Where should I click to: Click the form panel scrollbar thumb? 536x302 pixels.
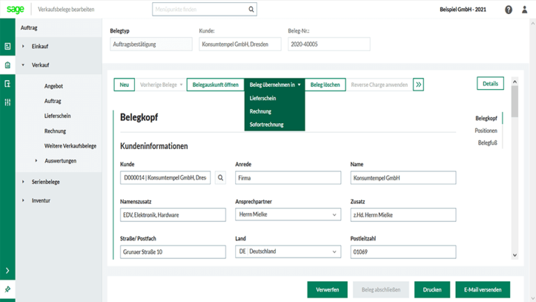point(515,102)
